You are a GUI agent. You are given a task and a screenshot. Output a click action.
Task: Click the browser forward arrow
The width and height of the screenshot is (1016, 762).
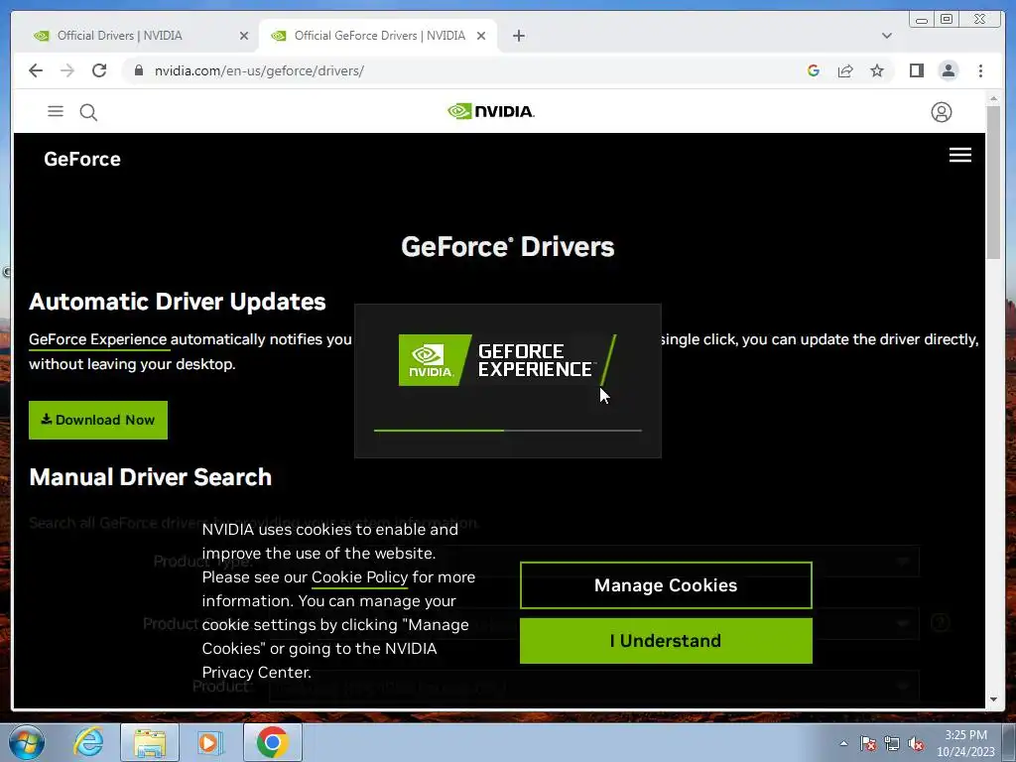click(x=67, y=70)
